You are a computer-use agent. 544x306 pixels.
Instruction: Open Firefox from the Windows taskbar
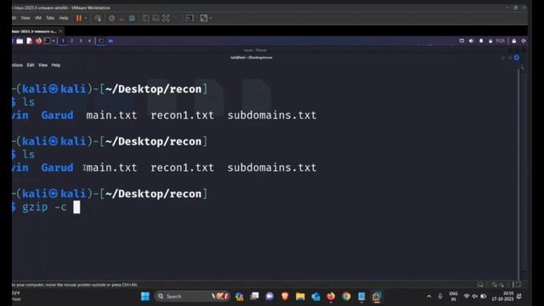[331, 297]
